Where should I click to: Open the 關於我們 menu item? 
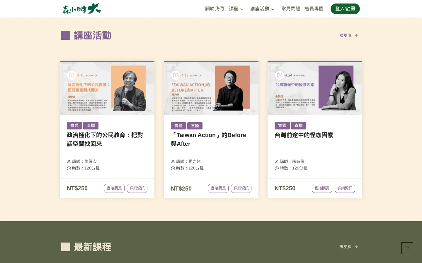point(215,9)
